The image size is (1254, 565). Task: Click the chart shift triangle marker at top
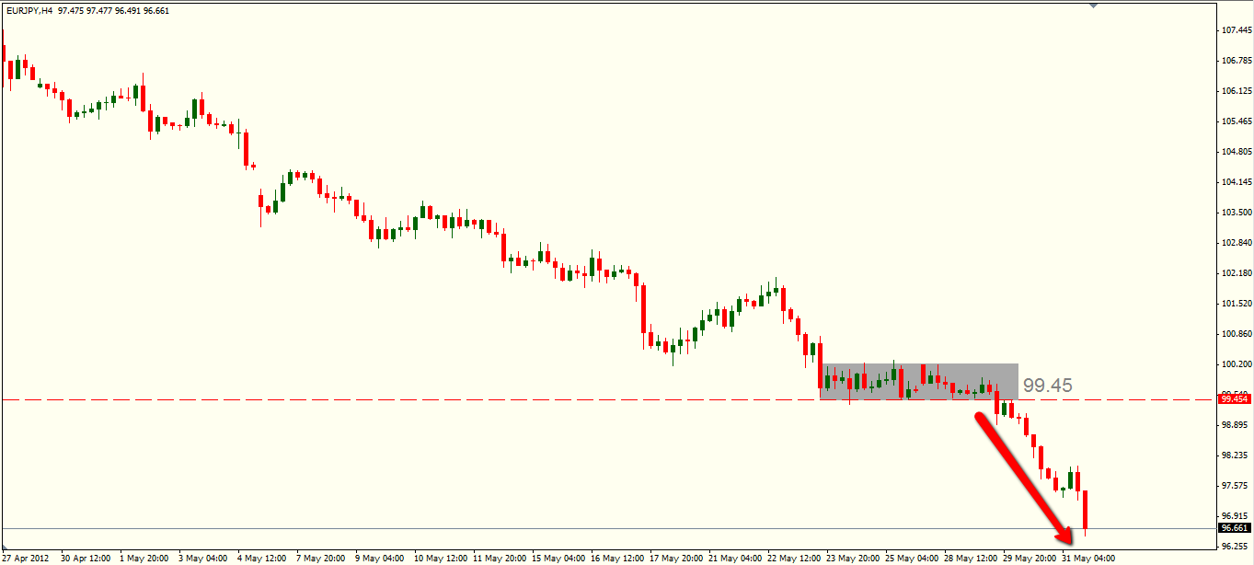pyautogui.click(x=1093, y=6)
